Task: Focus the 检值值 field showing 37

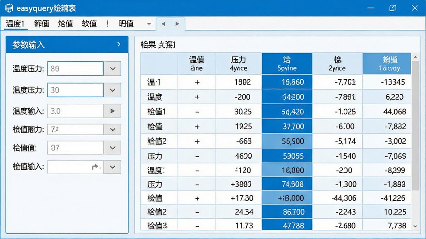Action: pos(75,148)
